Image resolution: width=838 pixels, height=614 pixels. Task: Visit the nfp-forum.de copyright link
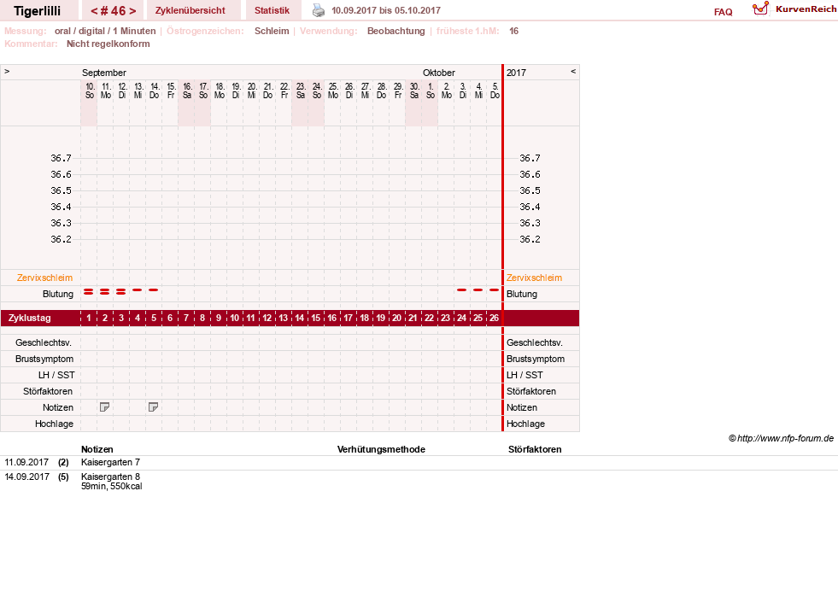pos(781,438)
